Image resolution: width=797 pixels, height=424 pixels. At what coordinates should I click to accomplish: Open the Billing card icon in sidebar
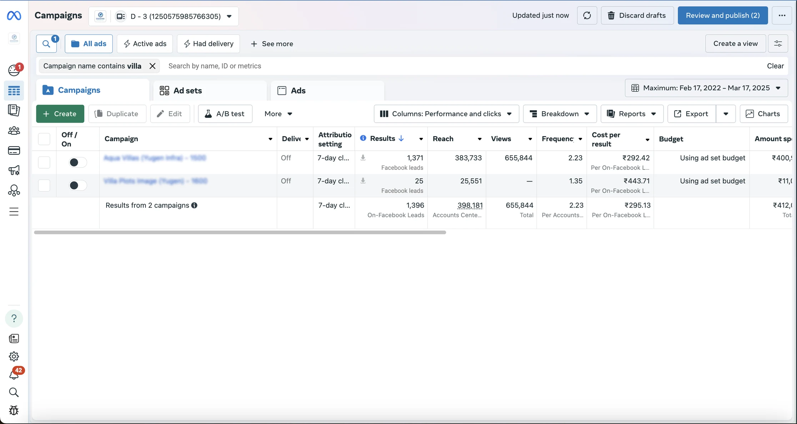coord(14,150)
